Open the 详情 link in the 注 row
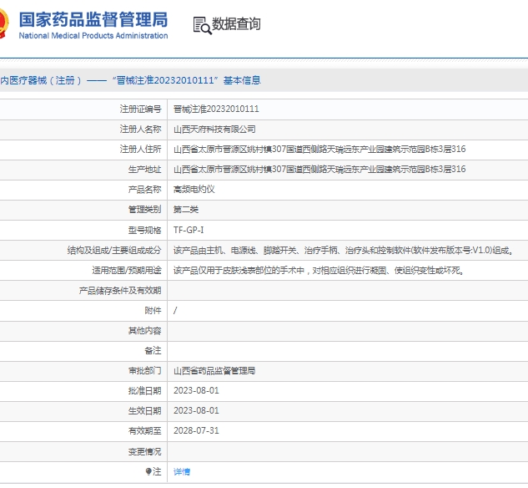528x488 pixels. 182,472
